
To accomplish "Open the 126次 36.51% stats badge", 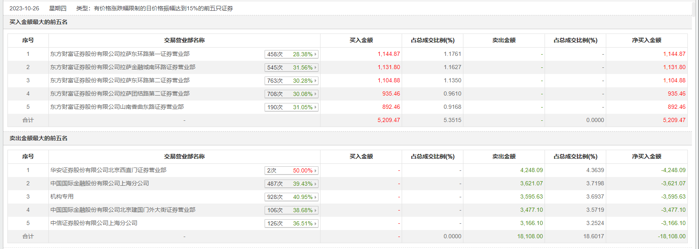I will (x=292, y=223).
